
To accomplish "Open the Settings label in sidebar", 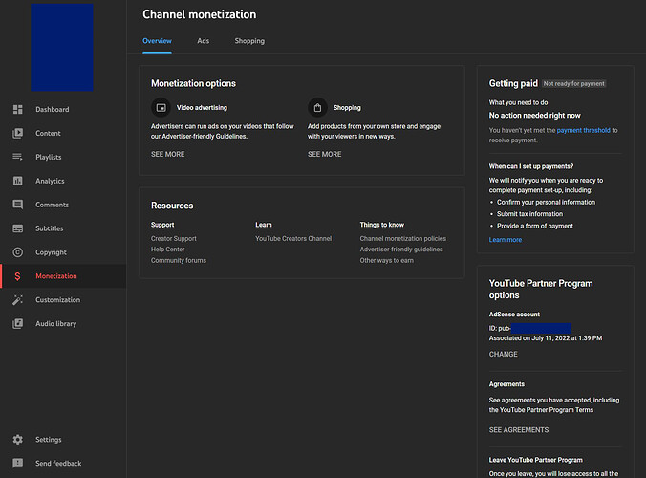I will [48, 439].
